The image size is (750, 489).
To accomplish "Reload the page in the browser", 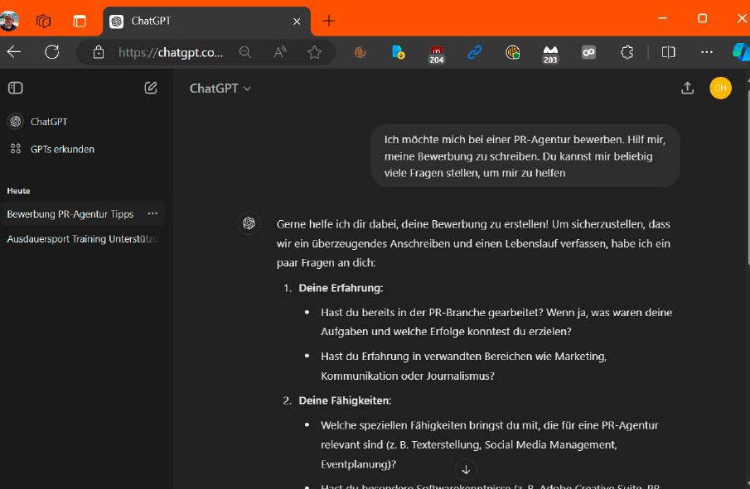I will point(52,52).
